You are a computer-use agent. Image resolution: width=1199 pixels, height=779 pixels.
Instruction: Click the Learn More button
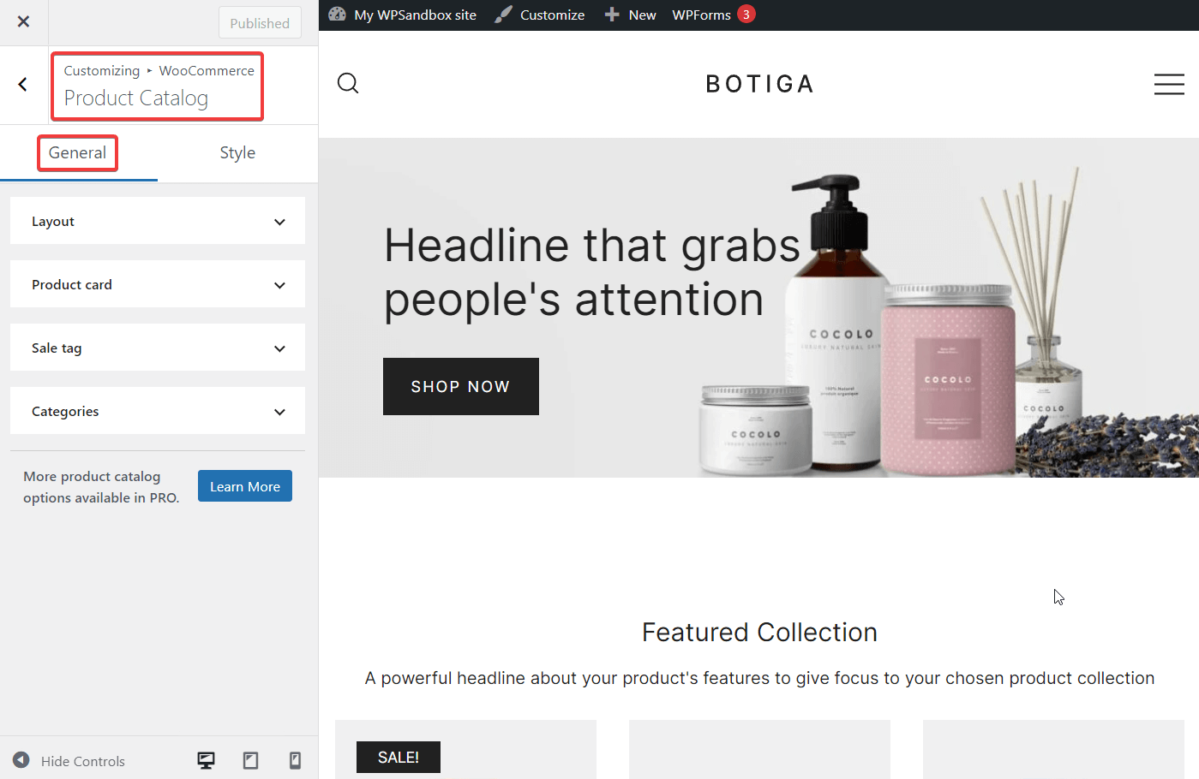pos(245,486)
